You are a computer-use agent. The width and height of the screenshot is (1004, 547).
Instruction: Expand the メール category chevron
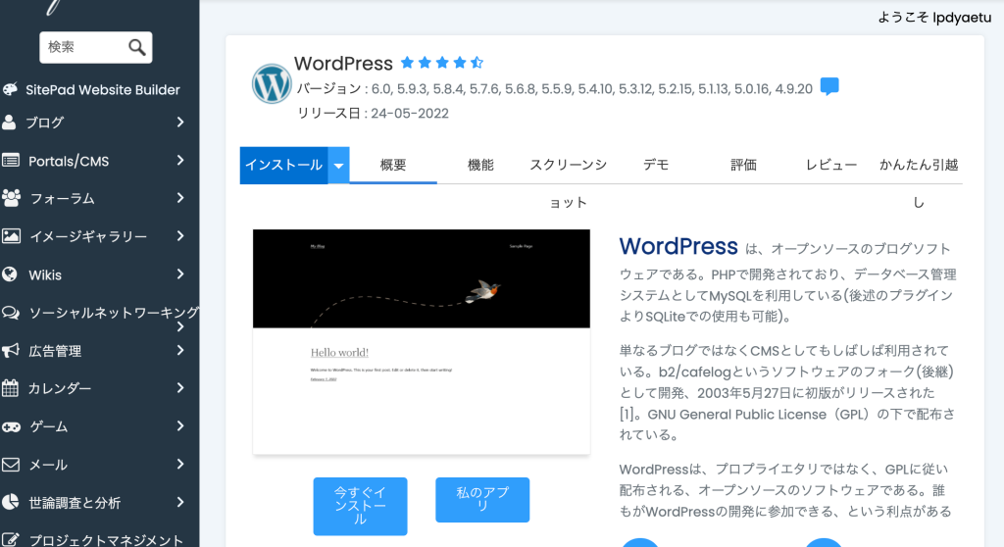click(x=180, y=464)
